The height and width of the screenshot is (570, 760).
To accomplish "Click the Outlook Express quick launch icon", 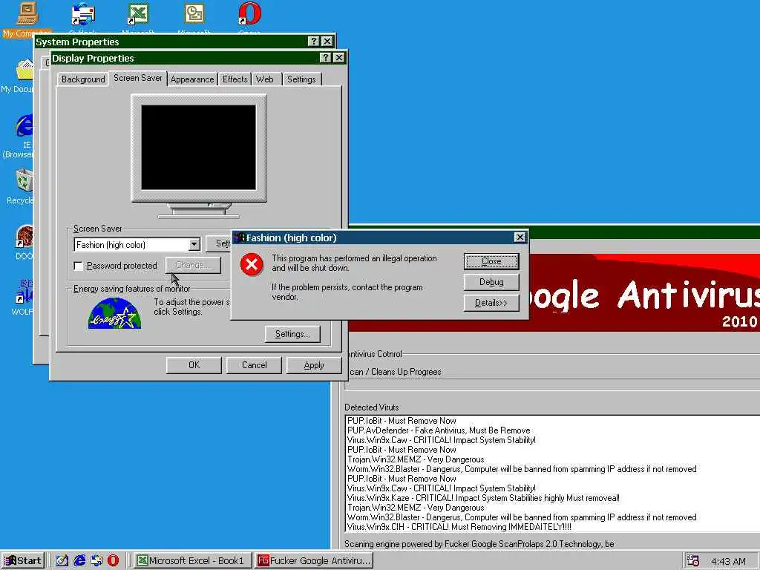I will coord(96,561).
